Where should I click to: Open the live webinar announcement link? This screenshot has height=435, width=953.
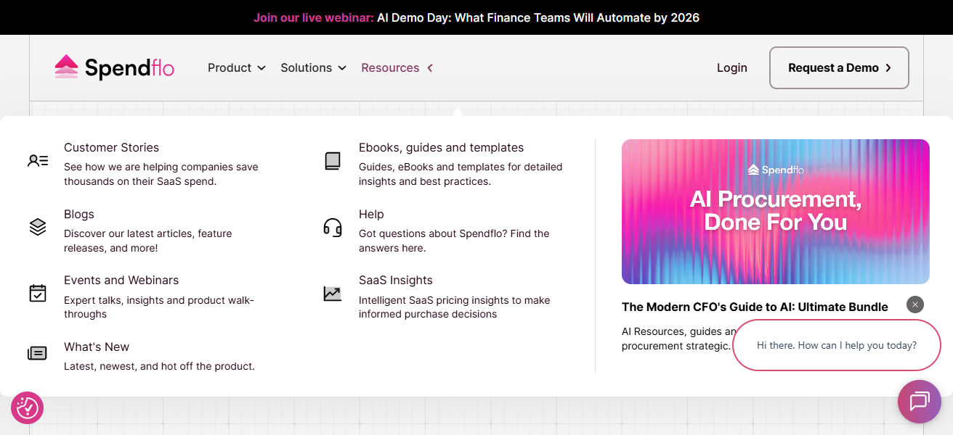pyautogui.click(x=476, y=17)
